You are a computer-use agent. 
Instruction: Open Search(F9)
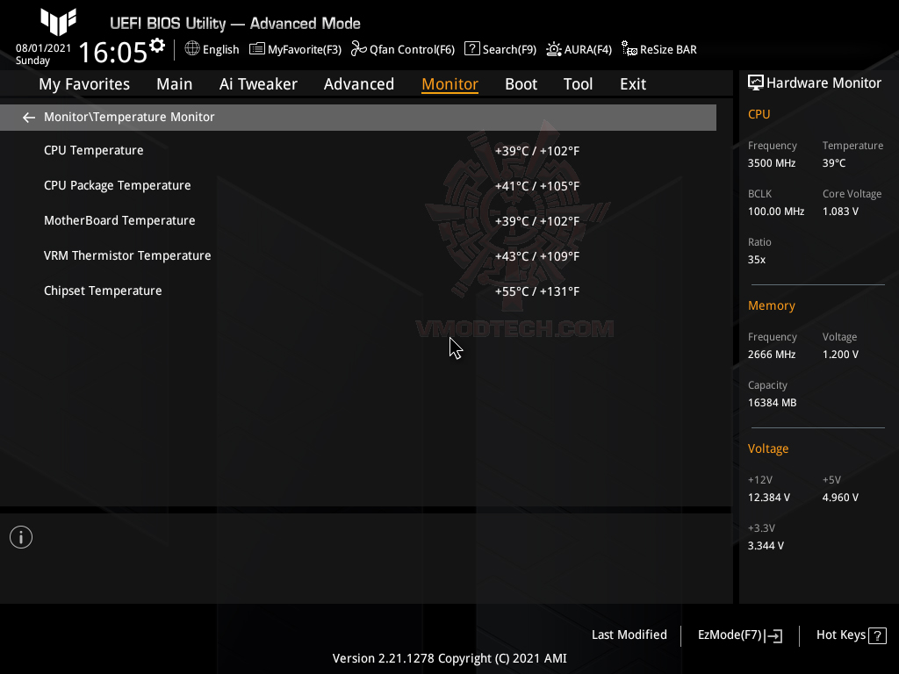500,49
